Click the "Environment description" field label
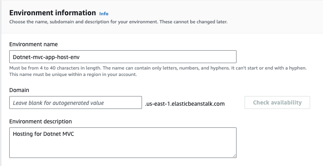The width and height of the screenshot is (323, 166). (x=41, y=121)
